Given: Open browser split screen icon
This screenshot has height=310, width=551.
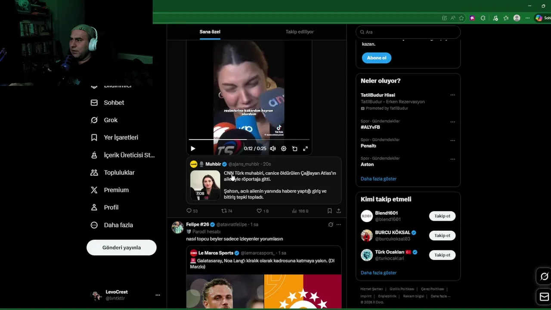Looking at the screenshot, I should (444, 18).
